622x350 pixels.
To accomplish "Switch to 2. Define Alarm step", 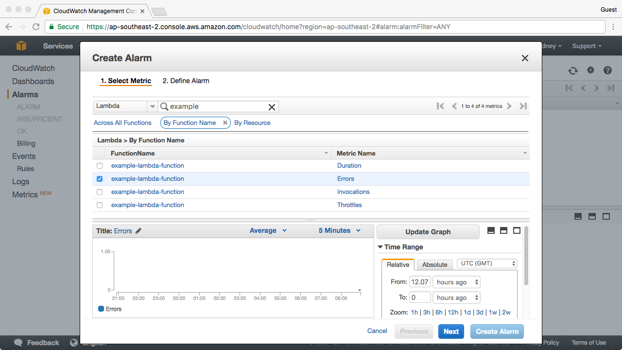I will pyautogui.click(x=186, y=81).
